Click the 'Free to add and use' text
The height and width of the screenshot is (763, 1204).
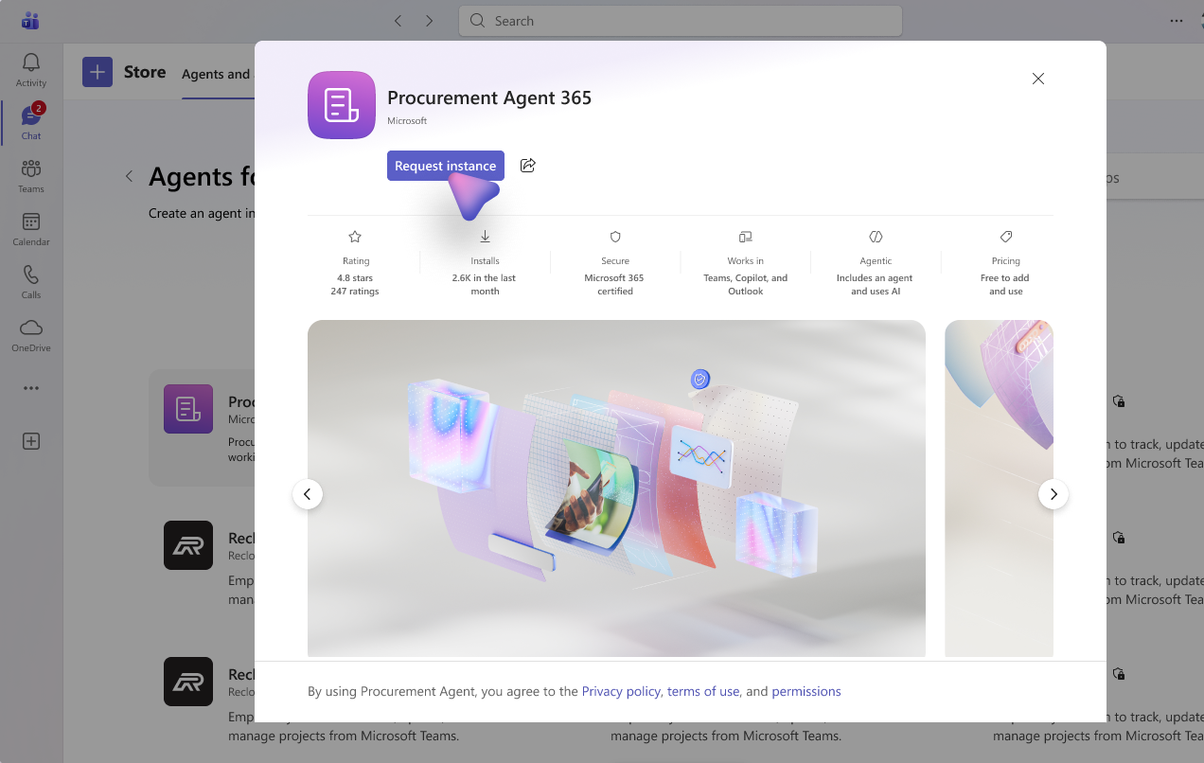point(1005,285)
